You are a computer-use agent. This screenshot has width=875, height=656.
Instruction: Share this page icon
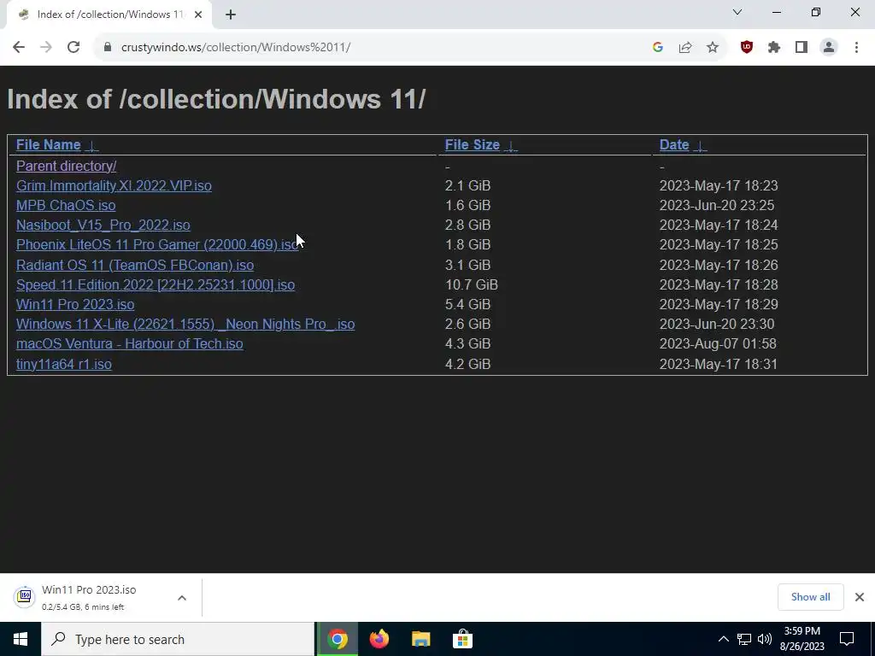[x=685, y=48]
